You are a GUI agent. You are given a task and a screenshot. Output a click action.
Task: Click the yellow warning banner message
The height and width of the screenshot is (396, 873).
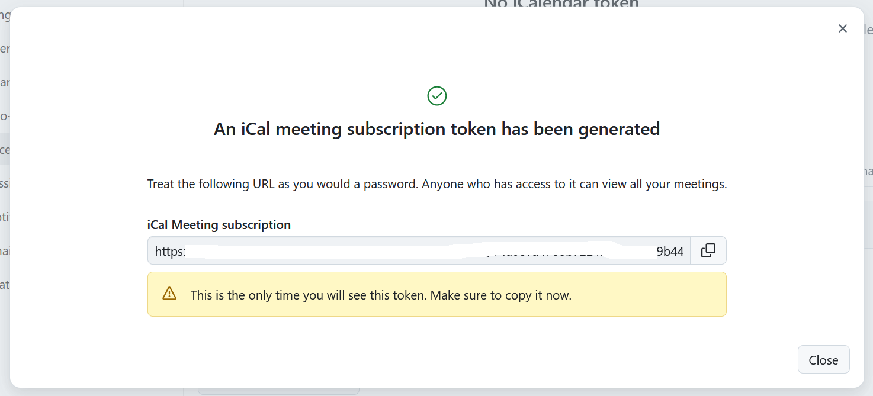point(380,295)
